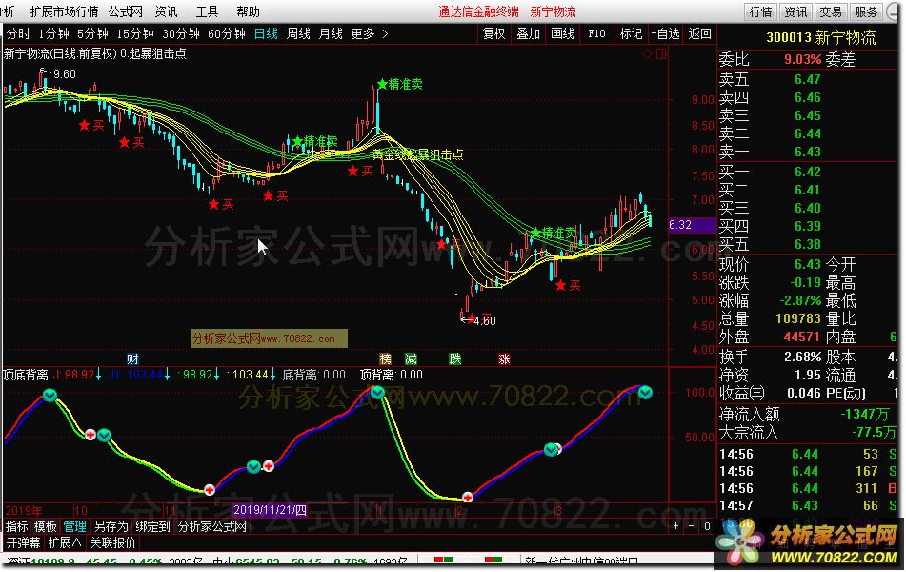Screen dimensions: 906x572
Task: Click the 行情 button at top right
Action: point(760,11)
